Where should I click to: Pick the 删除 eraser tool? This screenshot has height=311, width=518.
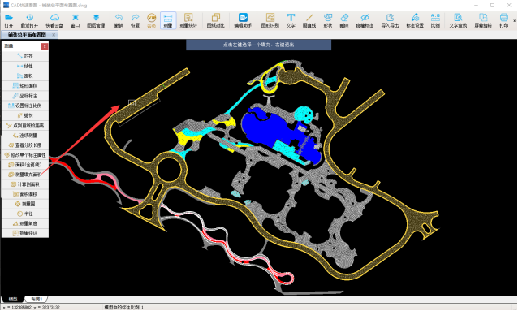coord(344,20)
